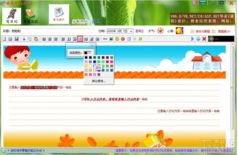Click the clock icon in the status bar
Screen dimensions: 238x155
4,150
